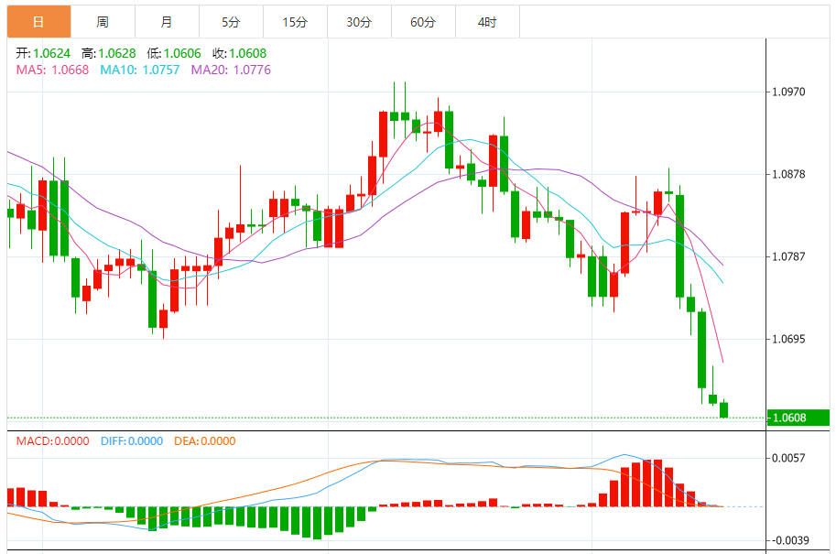Click the low price value 1.0606
836x554 pixels.
pyautogui.click(x=182, y=53)
